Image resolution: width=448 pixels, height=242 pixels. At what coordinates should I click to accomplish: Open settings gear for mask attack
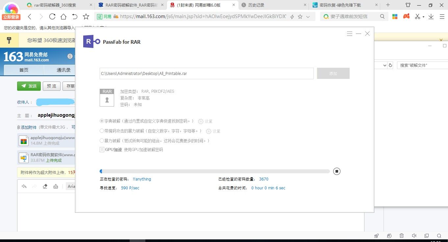coord(209,131)
